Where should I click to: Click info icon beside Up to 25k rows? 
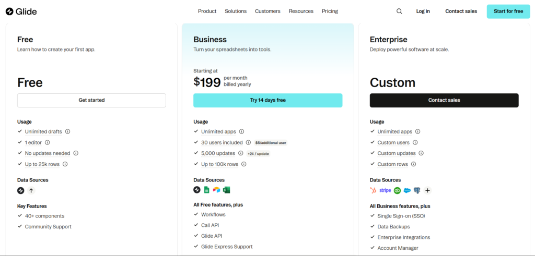coord(65,164)
